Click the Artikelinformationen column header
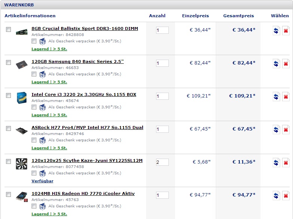This screenshot has width=293, height=219. 30,16
